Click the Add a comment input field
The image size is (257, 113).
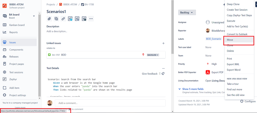[110, 103]
